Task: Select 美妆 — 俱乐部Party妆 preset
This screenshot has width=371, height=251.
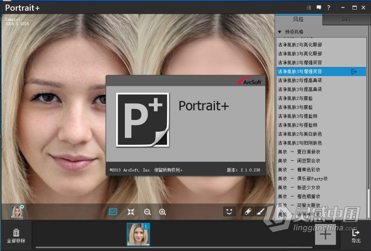Action: [x=321, y=179]
